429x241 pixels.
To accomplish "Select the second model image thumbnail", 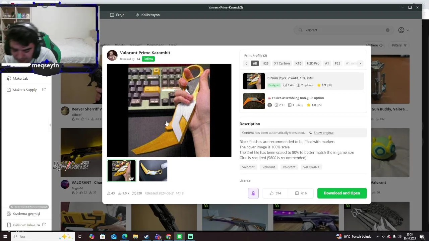I will coord(153,171).
